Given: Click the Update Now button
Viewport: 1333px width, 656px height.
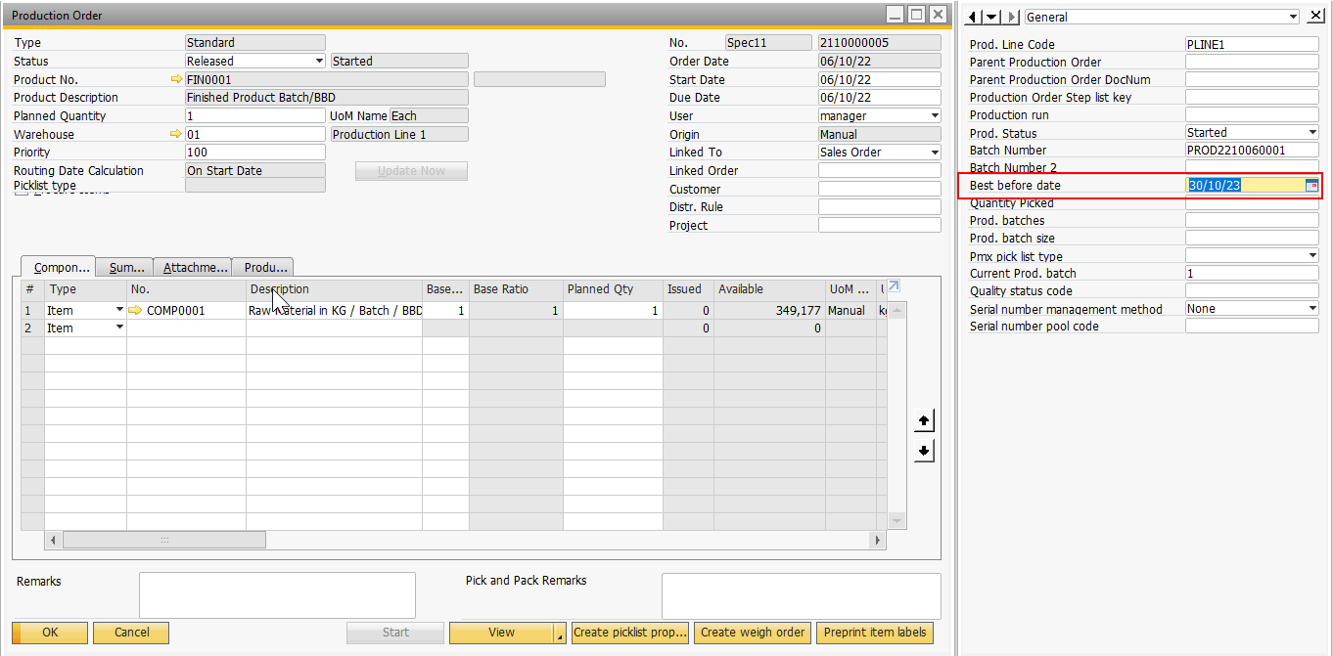Looking at the screenshot, I should pyautogui.click(x=411, y=171).
